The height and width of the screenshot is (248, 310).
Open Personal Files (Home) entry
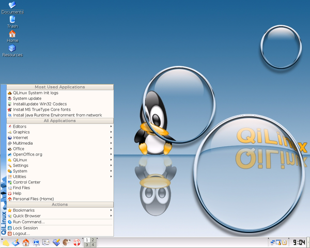pyautogui.click(x=60, y=199)
